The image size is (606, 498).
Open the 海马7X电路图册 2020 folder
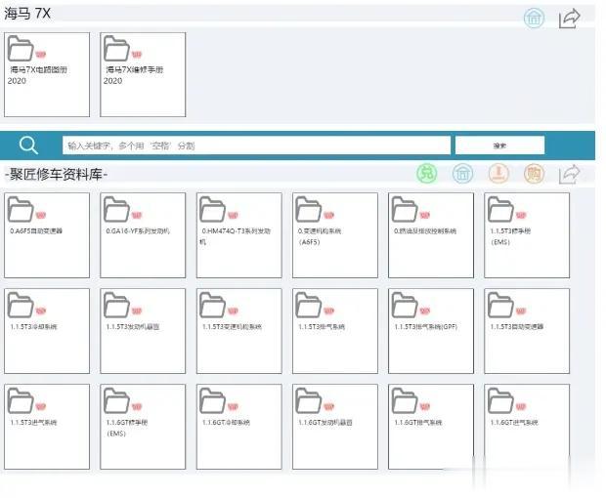pyautogui.click(x=47, y=74)
